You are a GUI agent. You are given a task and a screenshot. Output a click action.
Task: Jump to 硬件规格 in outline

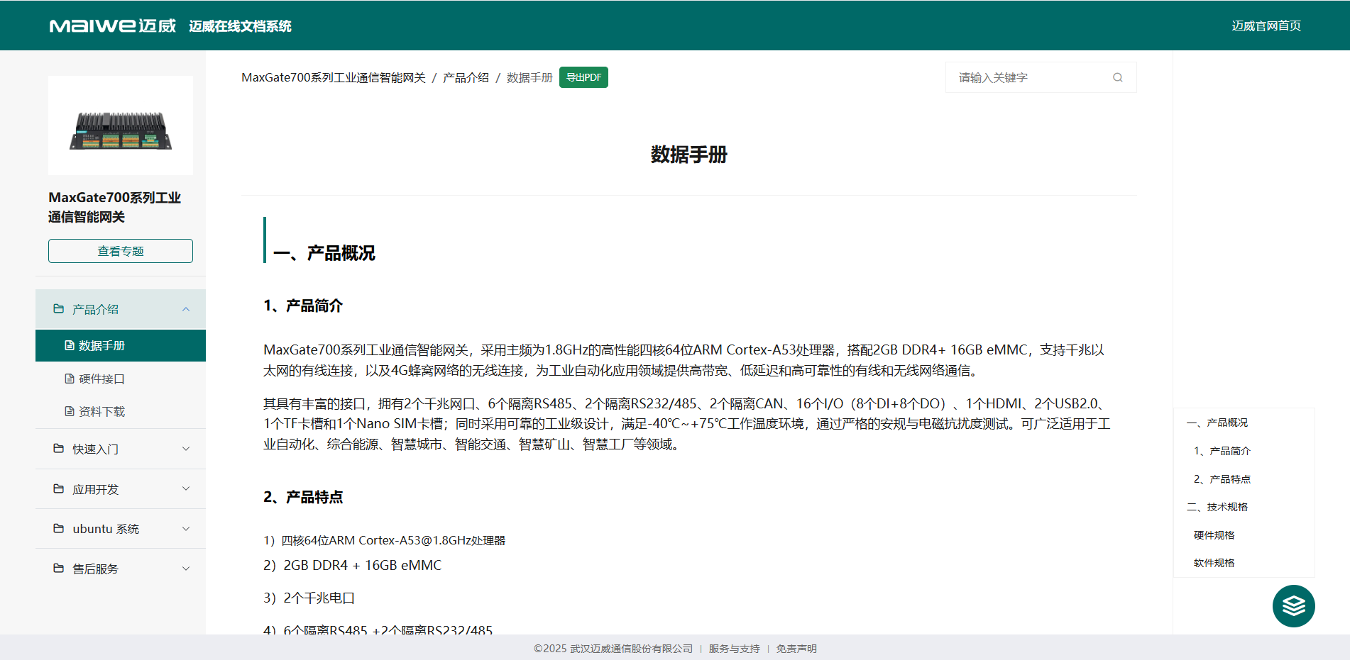(1214, 535)
